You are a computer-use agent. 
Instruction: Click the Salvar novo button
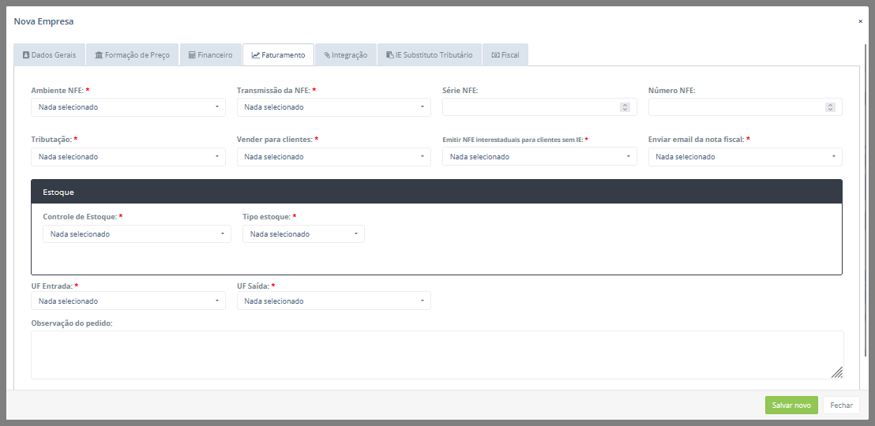(x=791, y=405)
